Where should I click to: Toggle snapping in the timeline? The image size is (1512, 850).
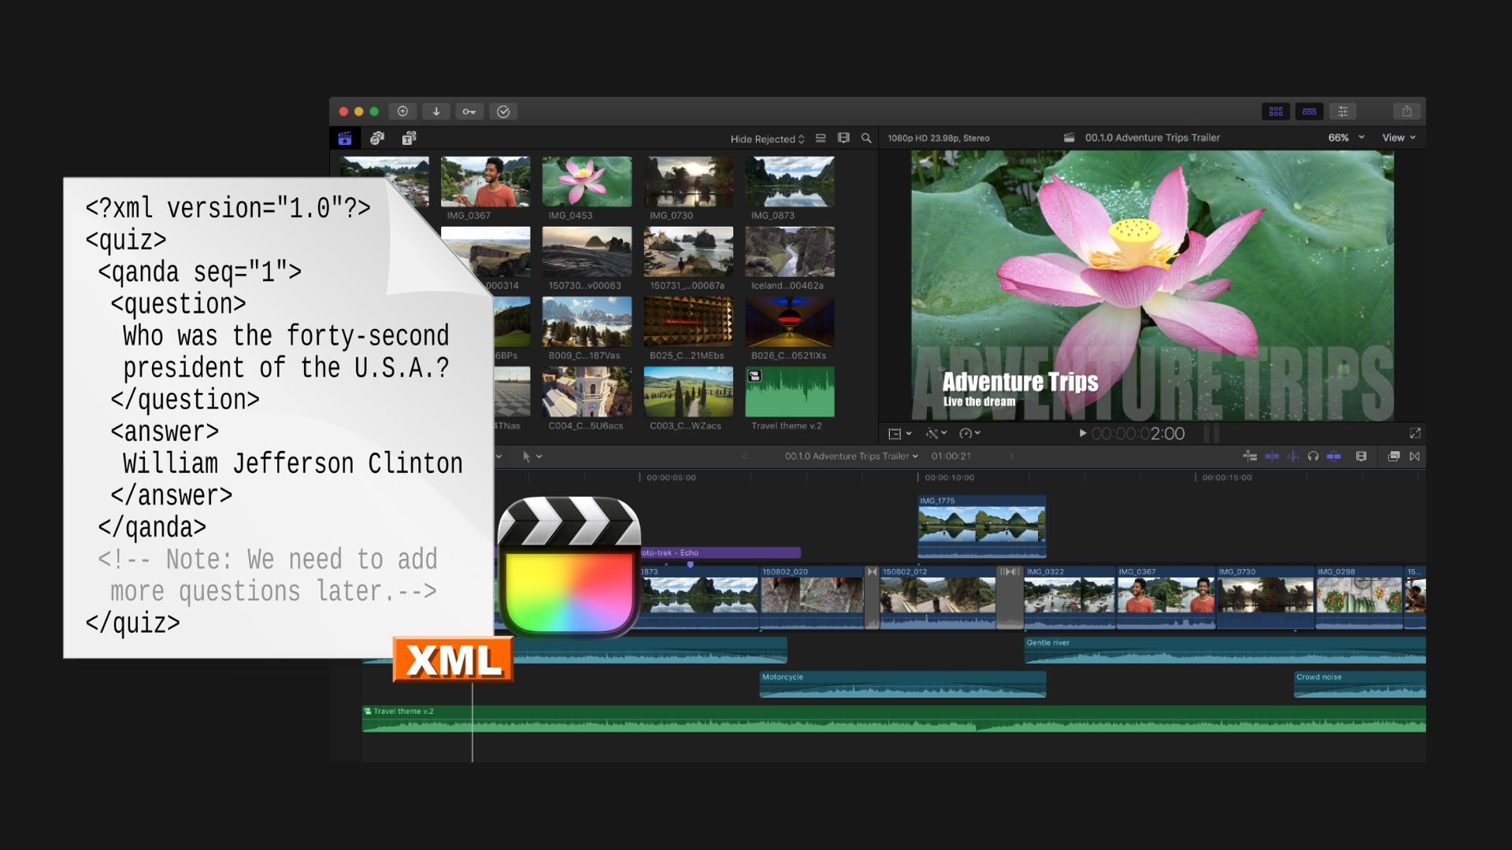tap(1334, 456)
